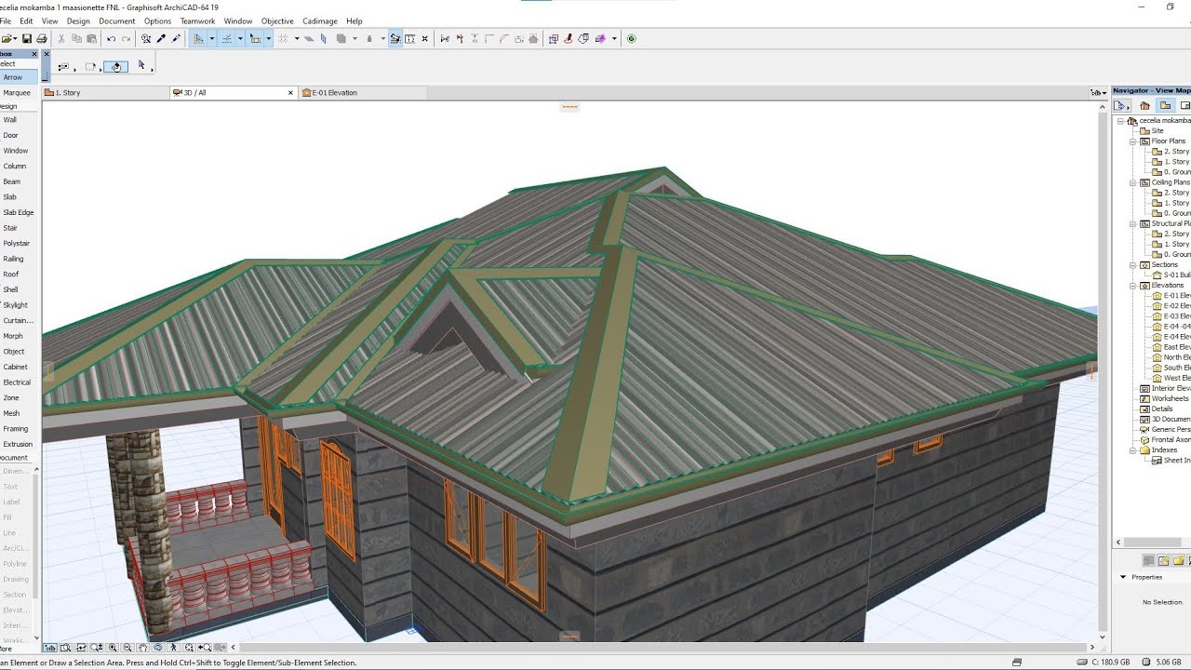Select the Pick Up Parameters eyedropper
The width and height of the screenshot is (1191, 670).
point(161,38)
